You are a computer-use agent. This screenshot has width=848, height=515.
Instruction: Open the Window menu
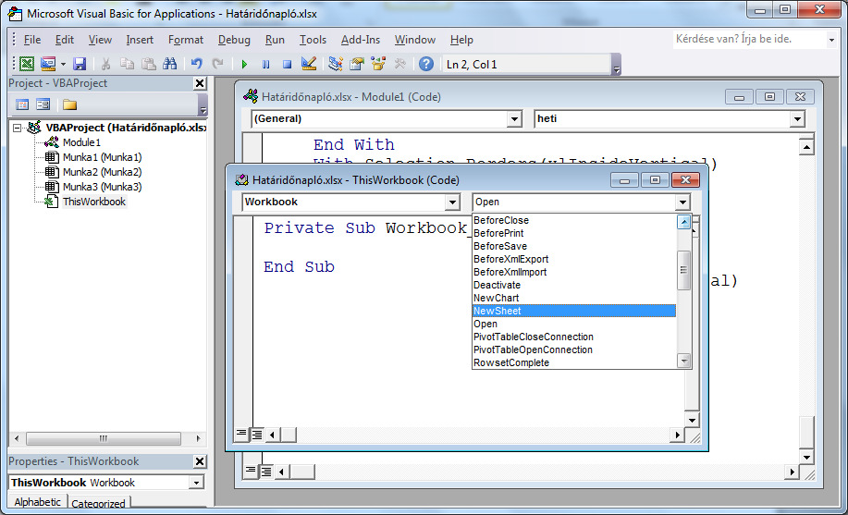pos(415,40)
